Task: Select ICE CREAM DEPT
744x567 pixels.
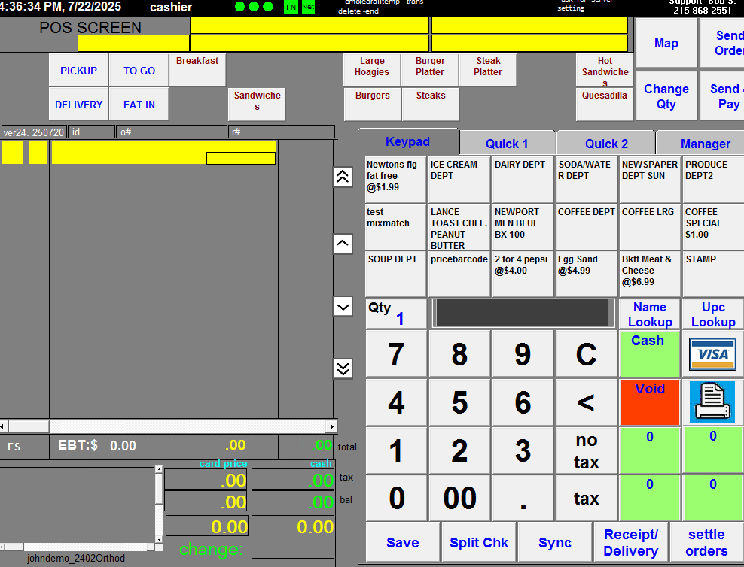Action: click(459, 180)
